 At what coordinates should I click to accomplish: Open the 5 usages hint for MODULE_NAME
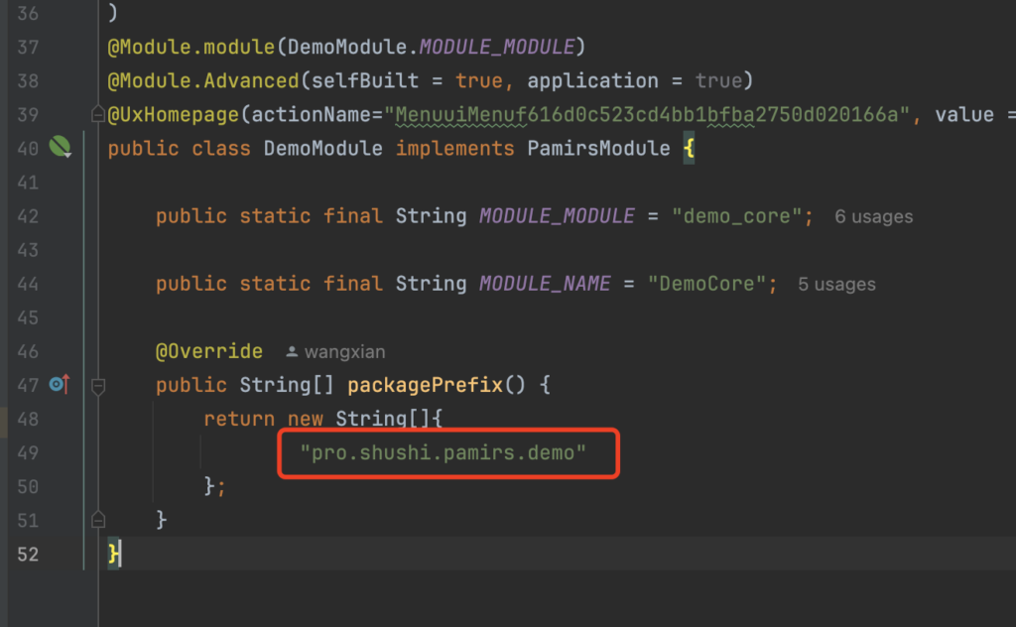click(836, 284)
